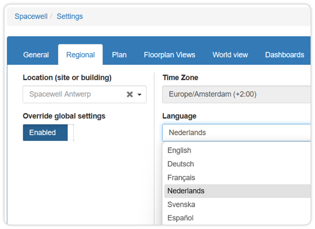Click the Settings breadcrumb link
Image resolution: width=315 pixels, height=229 pixels.
click(x=70, y=16)
